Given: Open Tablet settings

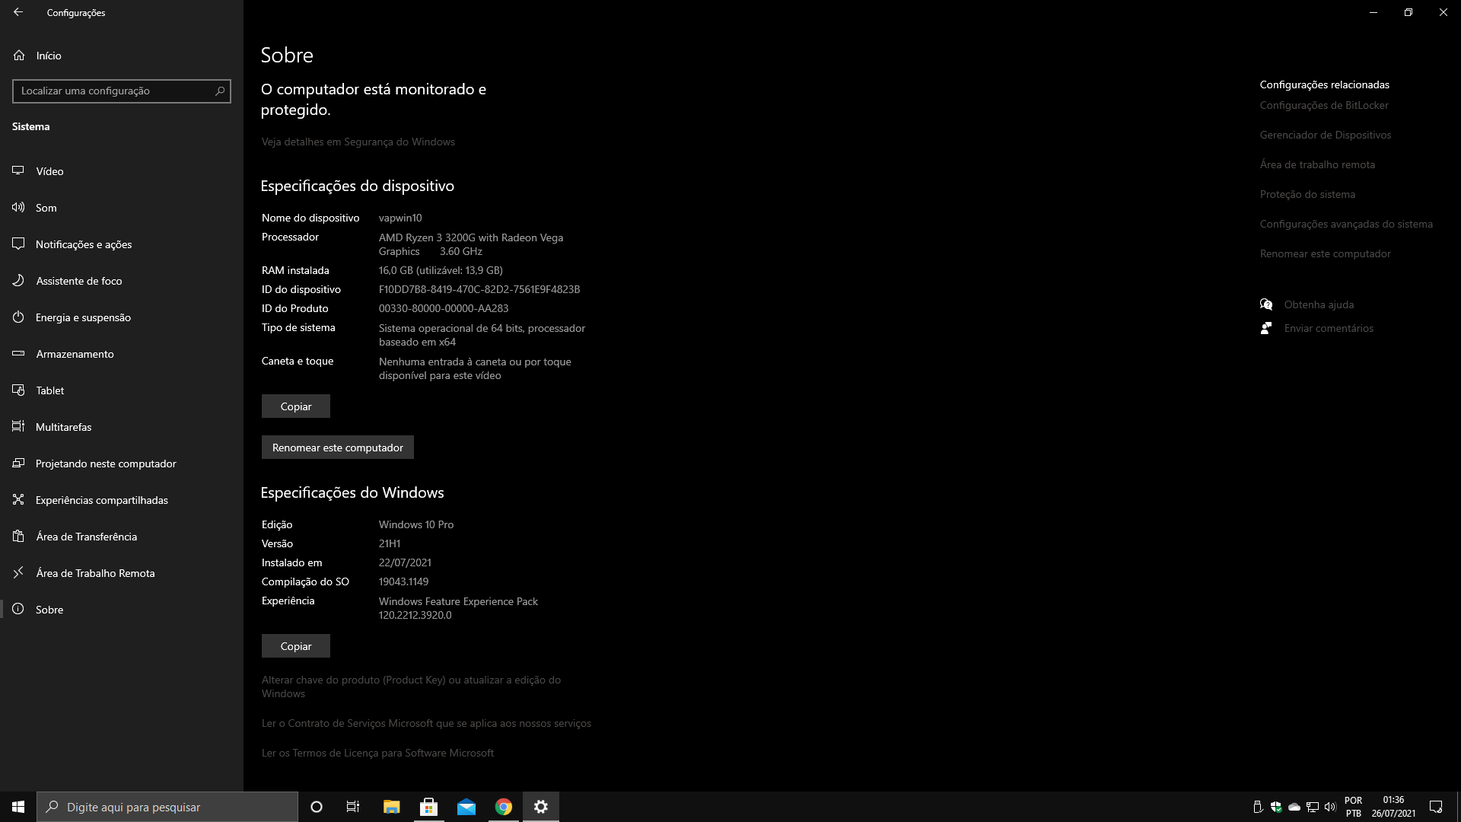Looking at the screenshot, I should tap(122, 390).
